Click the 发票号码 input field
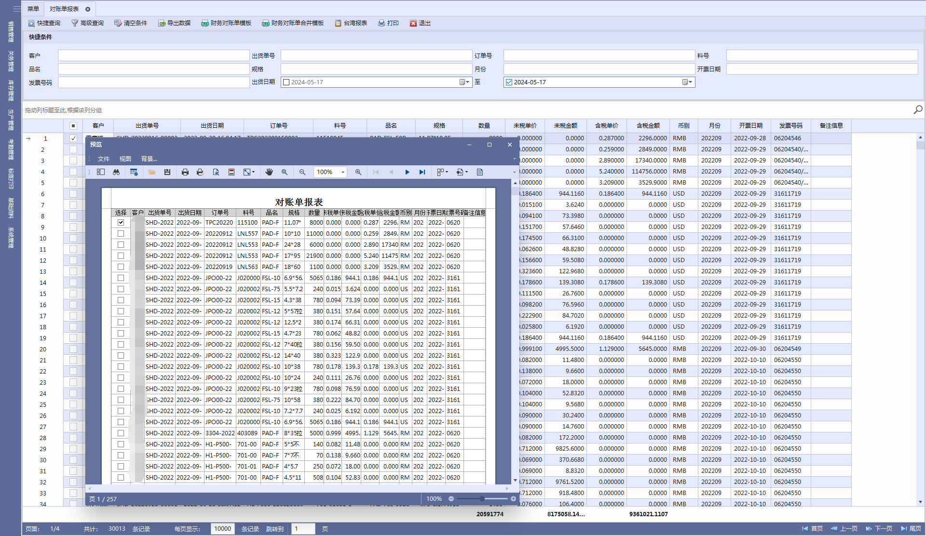 [x=153, y=82]
